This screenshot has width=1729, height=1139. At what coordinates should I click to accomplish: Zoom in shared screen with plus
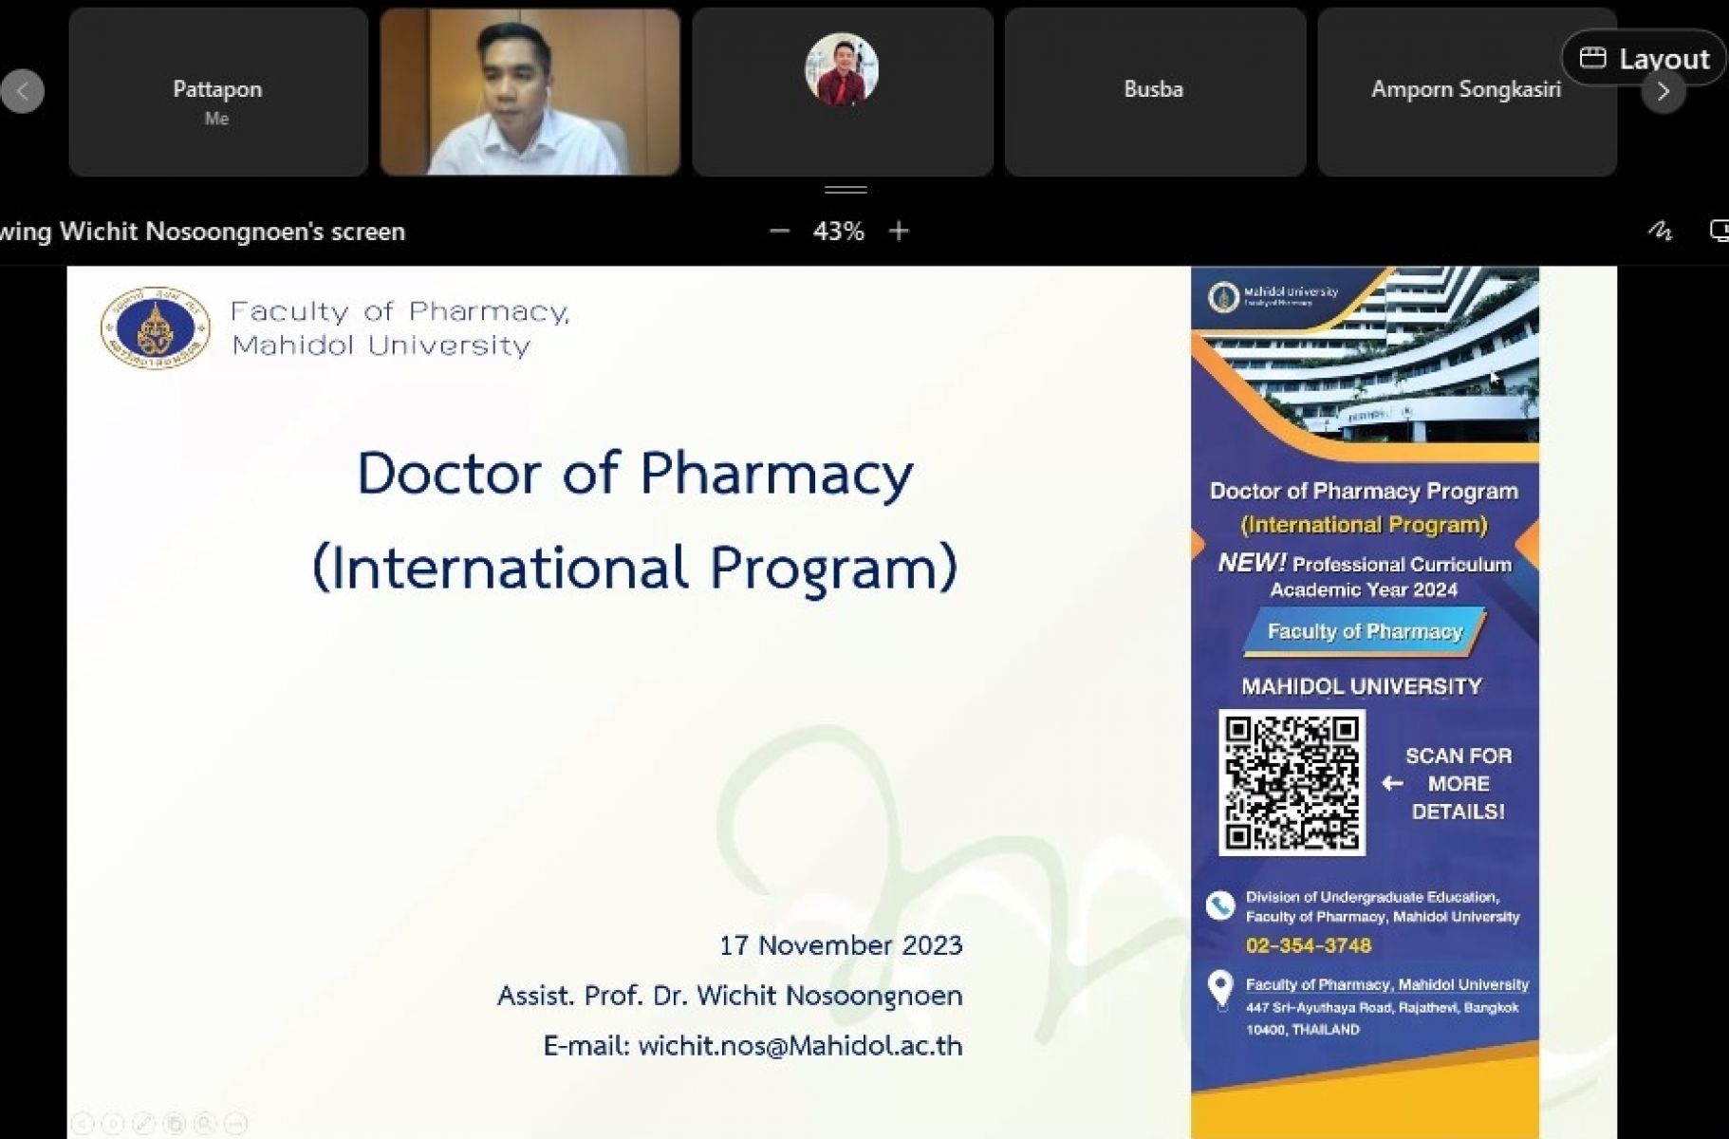[x=899, y=231]
